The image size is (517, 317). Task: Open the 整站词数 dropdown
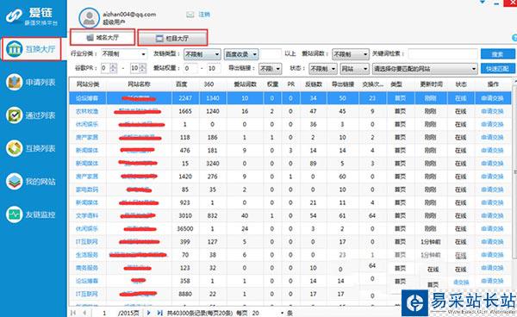[350, 54]
